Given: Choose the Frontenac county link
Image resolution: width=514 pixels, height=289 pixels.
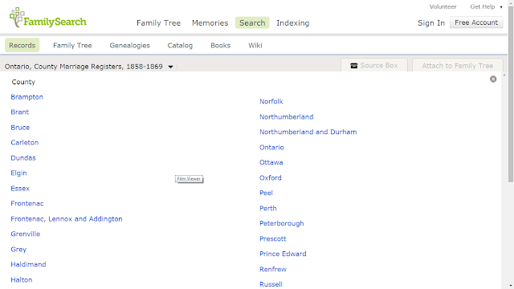Looking at the screenshot, I should coord(27,203).
